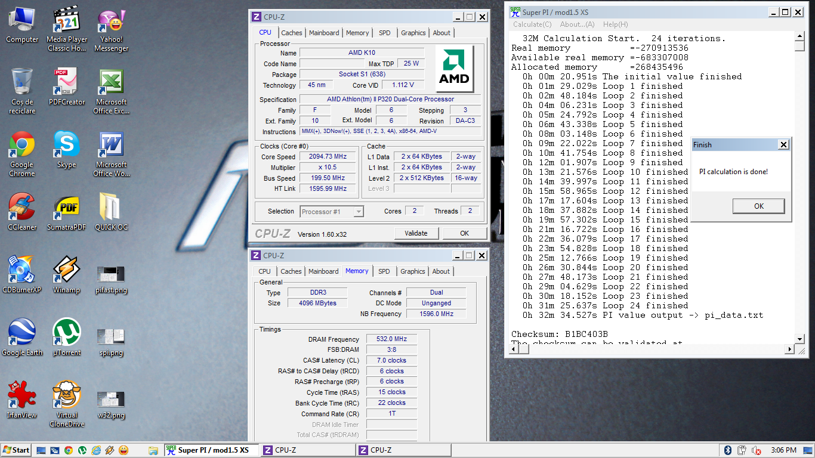Open Winamp from the desktop
Image resolution: width=815 pixels, height=458 pixels.
pos(67,276)
